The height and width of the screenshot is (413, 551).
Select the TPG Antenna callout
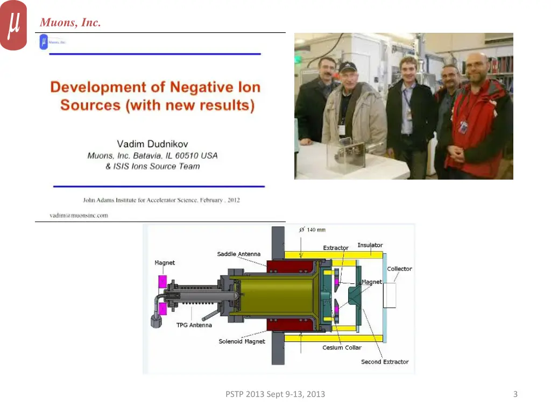[195, 324]
